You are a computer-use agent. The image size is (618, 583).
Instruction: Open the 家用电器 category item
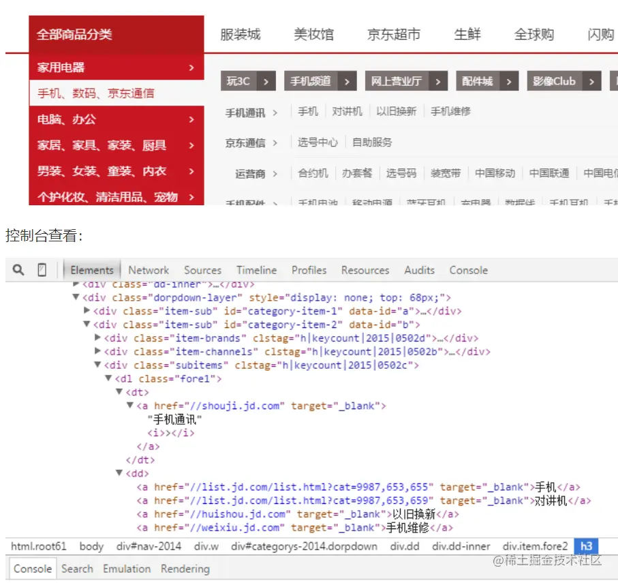117,67
